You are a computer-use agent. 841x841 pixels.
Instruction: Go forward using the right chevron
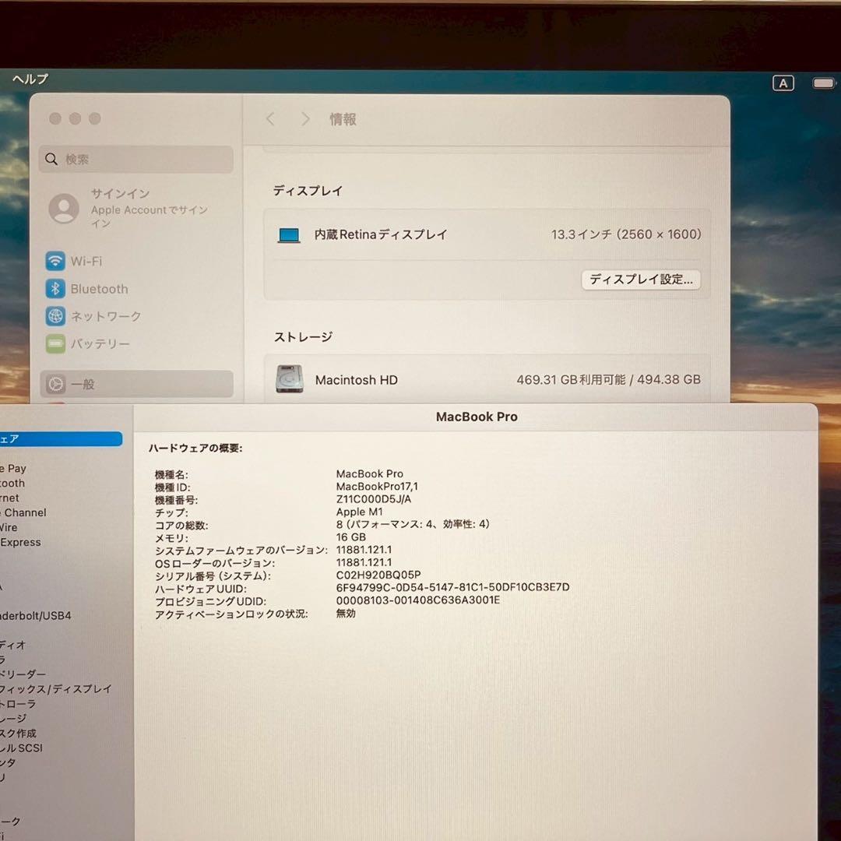305,119
